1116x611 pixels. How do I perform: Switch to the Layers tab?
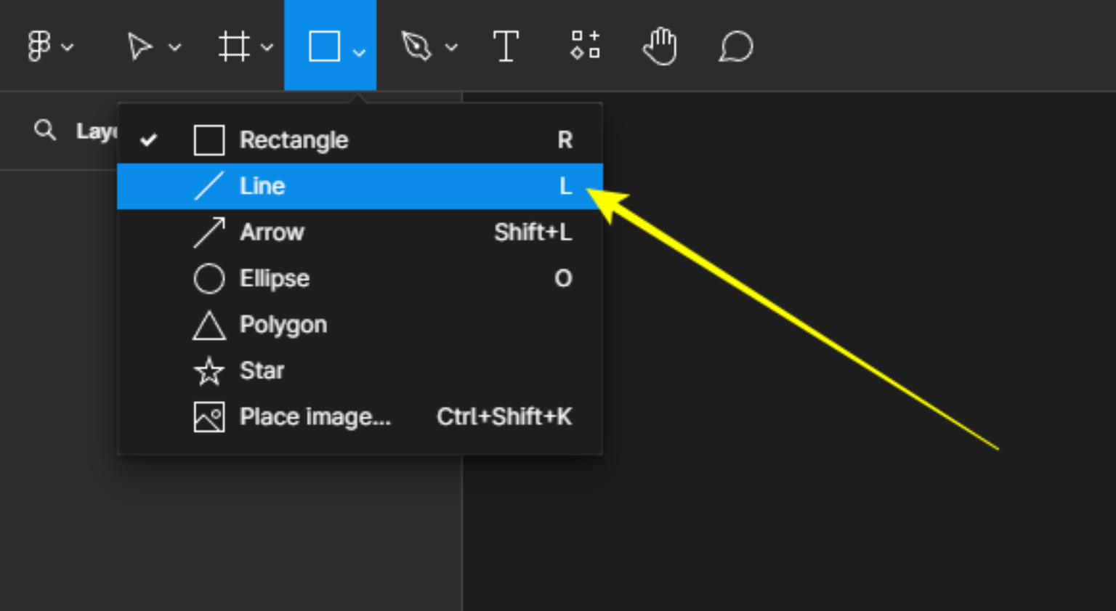(x=97, y=131)
